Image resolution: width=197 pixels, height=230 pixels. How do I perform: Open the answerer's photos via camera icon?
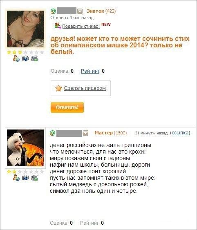[25, 178]
